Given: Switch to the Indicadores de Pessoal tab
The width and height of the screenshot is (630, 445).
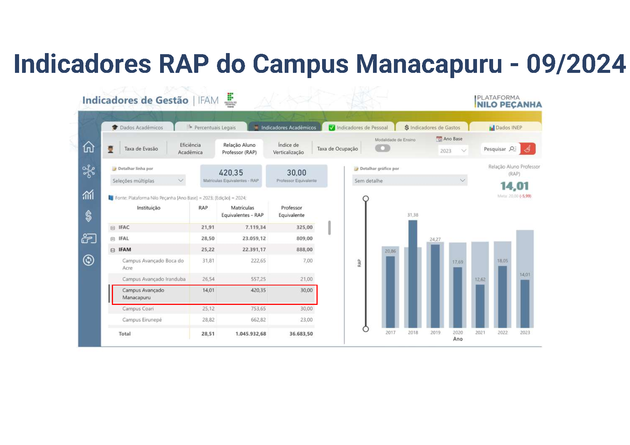Looking at the screenshot, I should [x=358, y=127].
